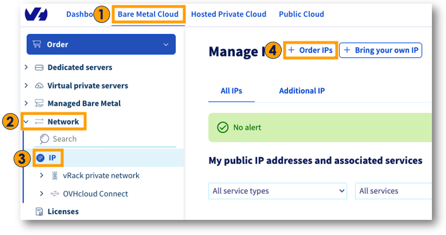The height and width of the screenshot is (235, 446).
Task: Click the Managed Bare Metal icon
Action: (x=39, y=103)
